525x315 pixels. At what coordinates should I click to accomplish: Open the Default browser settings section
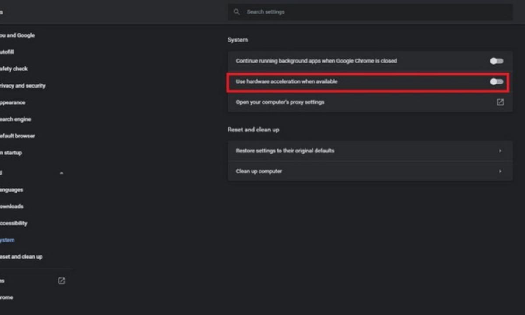coord(17,136)
